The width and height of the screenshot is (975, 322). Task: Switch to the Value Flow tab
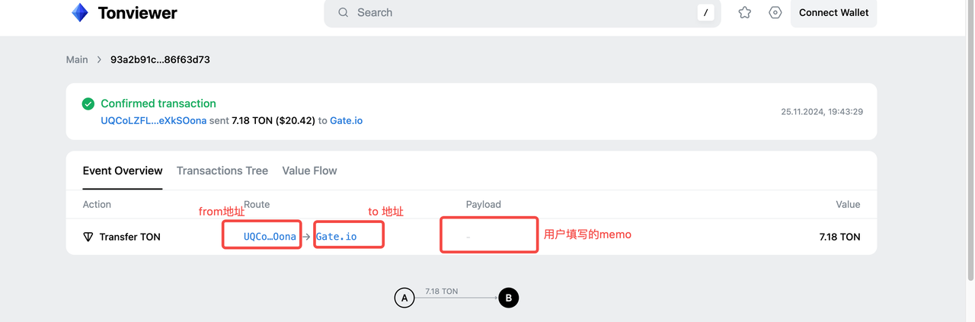click(309, 171)
